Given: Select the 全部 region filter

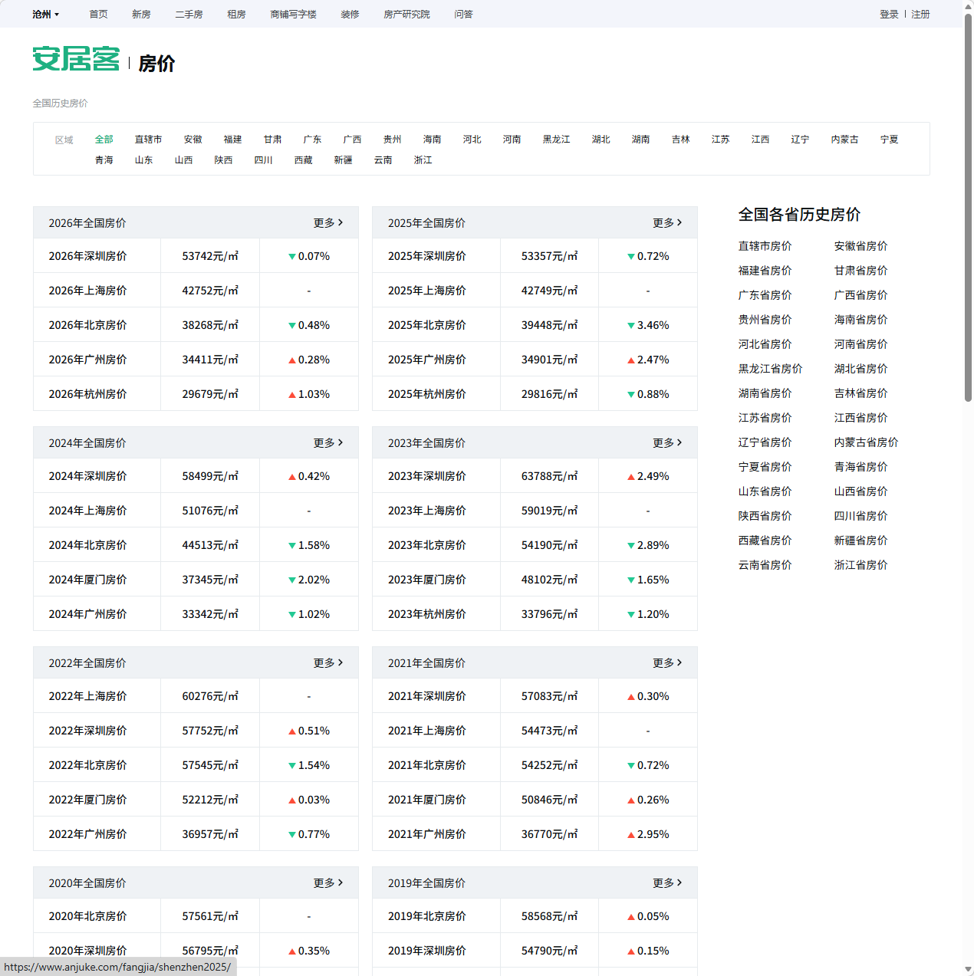Looking at the screenshot, I should click(104, 140).
